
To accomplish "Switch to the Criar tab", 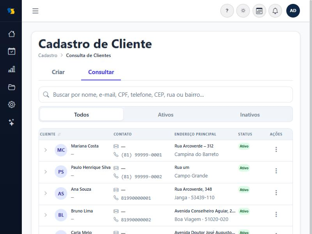I will coord(58,72).
